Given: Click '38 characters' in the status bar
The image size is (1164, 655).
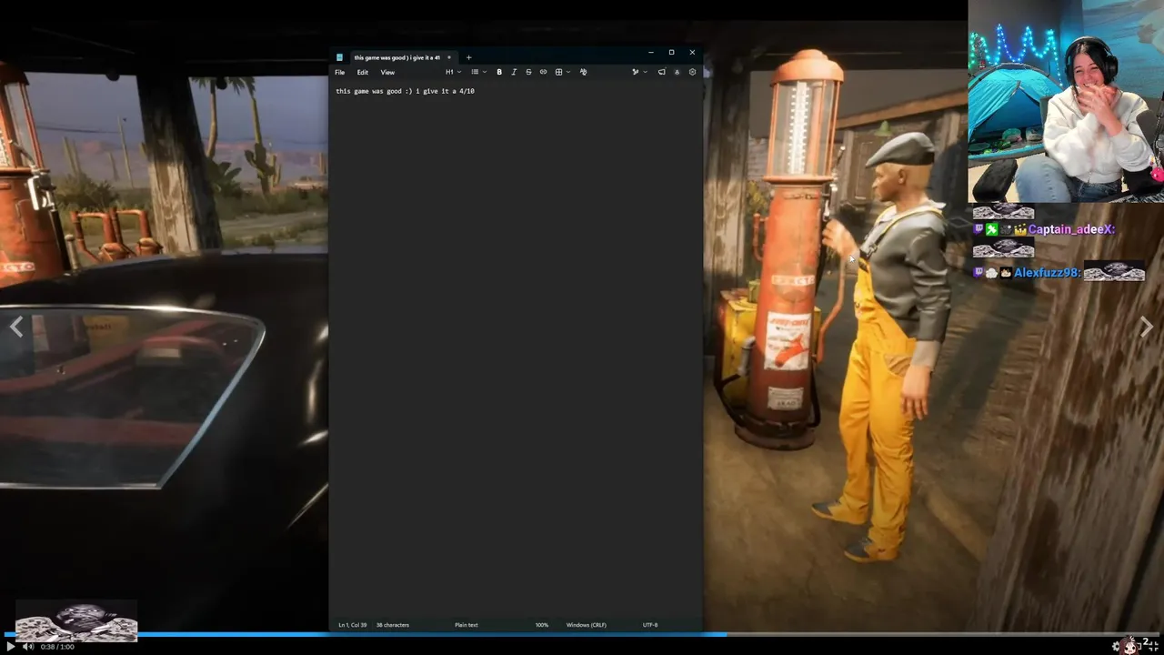Looking at the screenshot, I should click(393, 625).
